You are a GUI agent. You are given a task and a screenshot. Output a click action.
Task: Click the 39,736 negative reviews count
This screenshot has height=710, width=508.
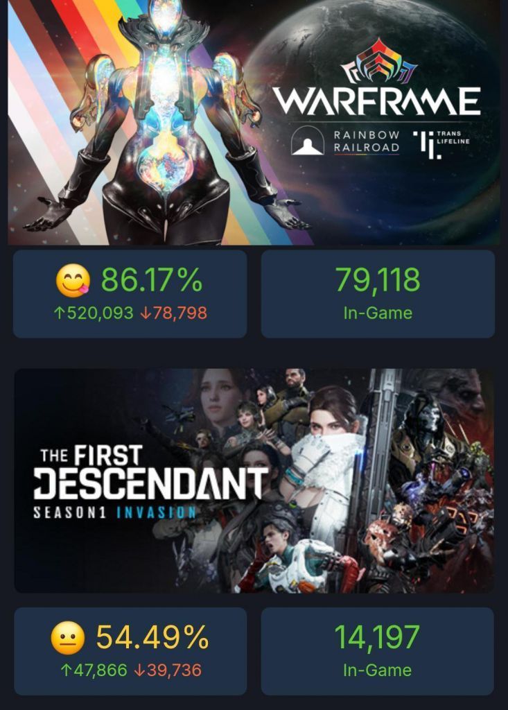click(174, 670)
